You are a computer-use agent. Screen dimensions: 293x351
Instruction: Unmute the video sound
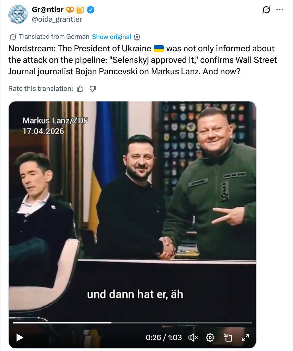193,338
